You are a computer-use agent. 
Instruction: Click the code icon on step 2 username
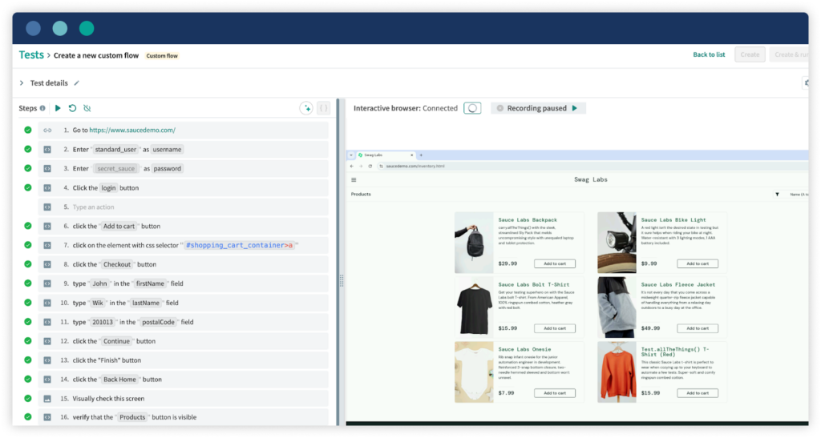pyautogui.click(x=47, y=150)
